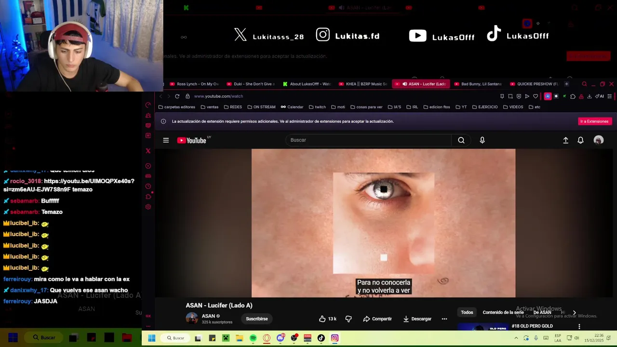Switch to Duki - She Don't Give tab

(251, 84)
